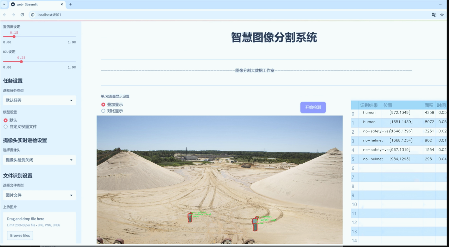
Task: Click area cell 8072
Action: [x=429, y=122]
